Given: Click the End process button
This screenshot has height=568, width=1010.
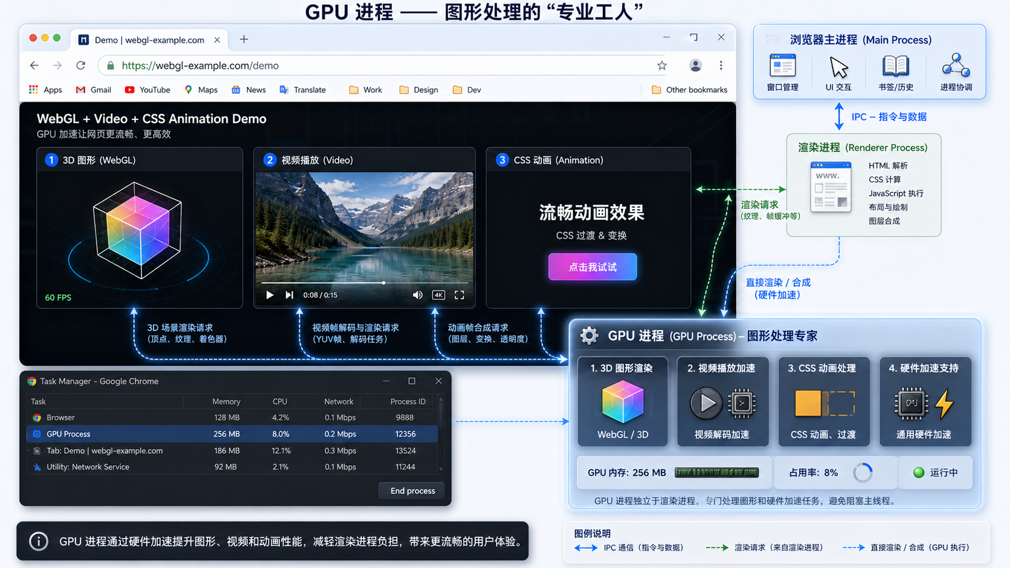Looking at the screenshot, I should (413, 491).
